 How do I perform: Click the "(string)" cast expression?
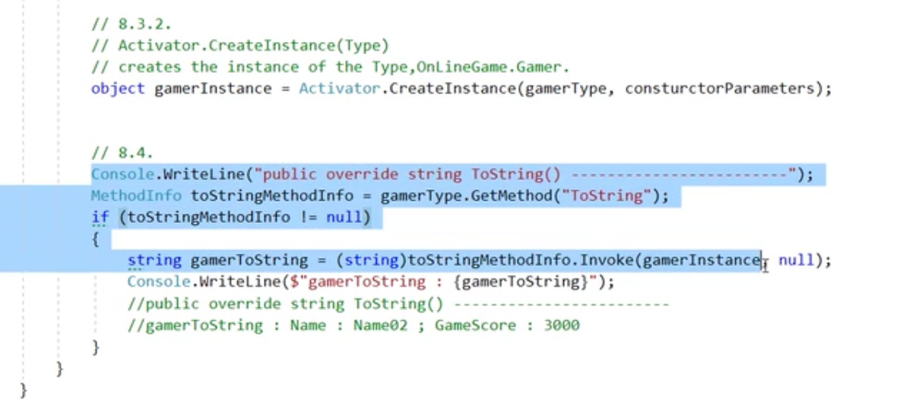(x=371, y=260)
